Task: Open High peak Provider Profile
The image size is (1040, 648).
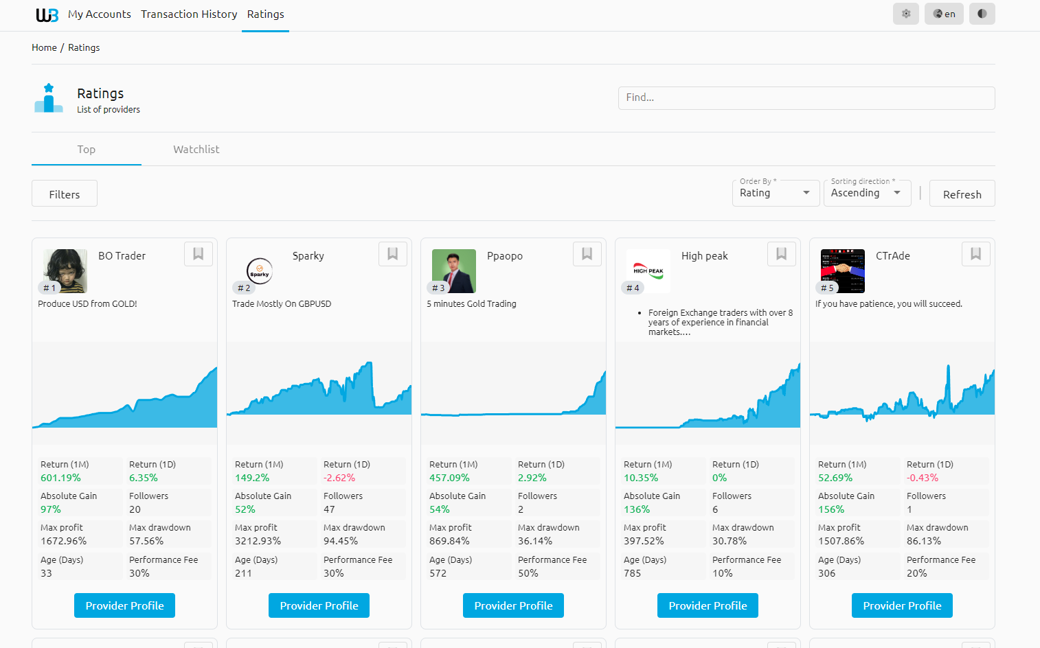Action: (x=708, y=605)
